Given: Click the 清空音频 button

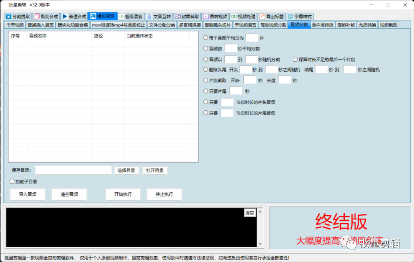Looking at the screenshot, I should point(69,195).
